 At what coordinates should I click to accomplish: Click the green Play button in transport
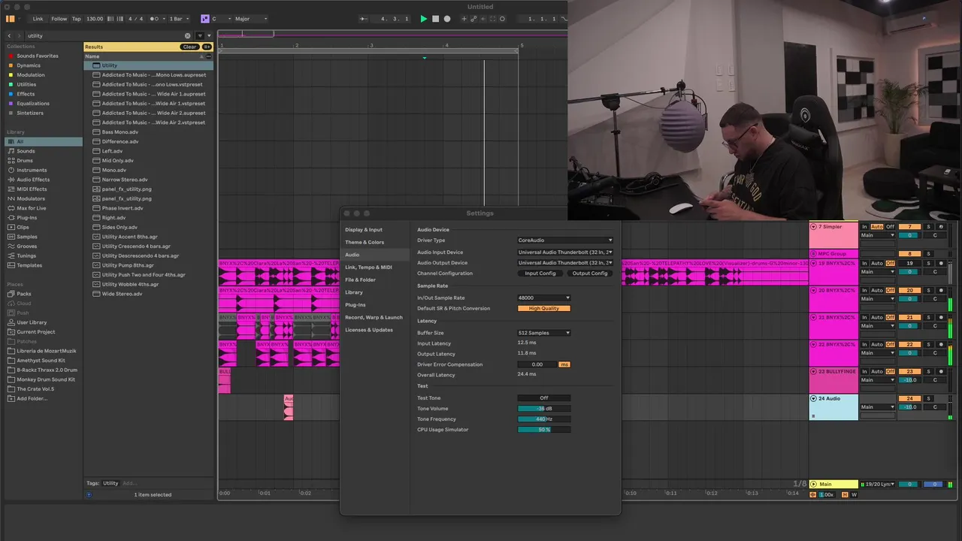(423, 19)
